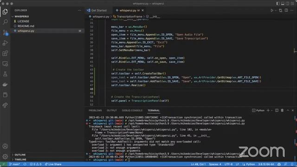Screen dimensions: 297x167
Task: Open the Manage gear icon
Action: pyautogui.click(x=5, y=156)
